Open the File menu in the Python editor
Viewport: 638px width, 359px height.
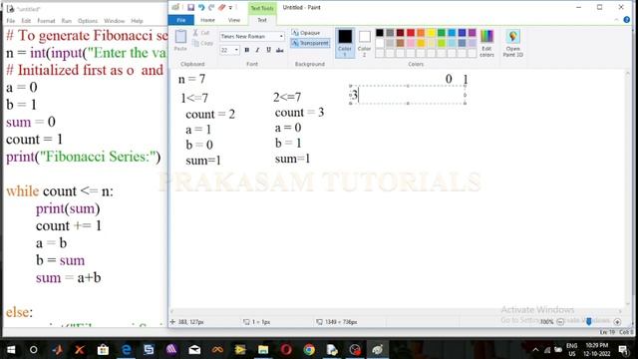(11, 21)
